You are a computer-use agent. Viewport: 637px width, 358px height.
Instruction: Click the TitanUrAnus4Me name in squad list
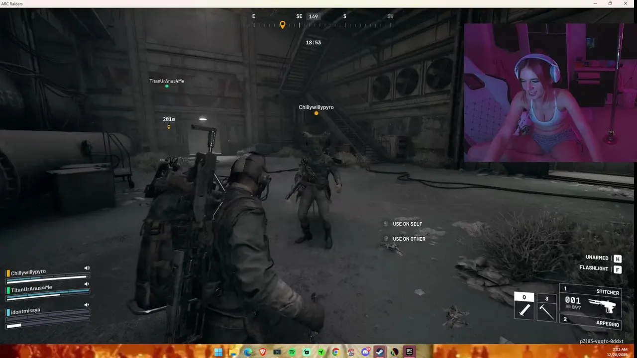click(31, 288)
